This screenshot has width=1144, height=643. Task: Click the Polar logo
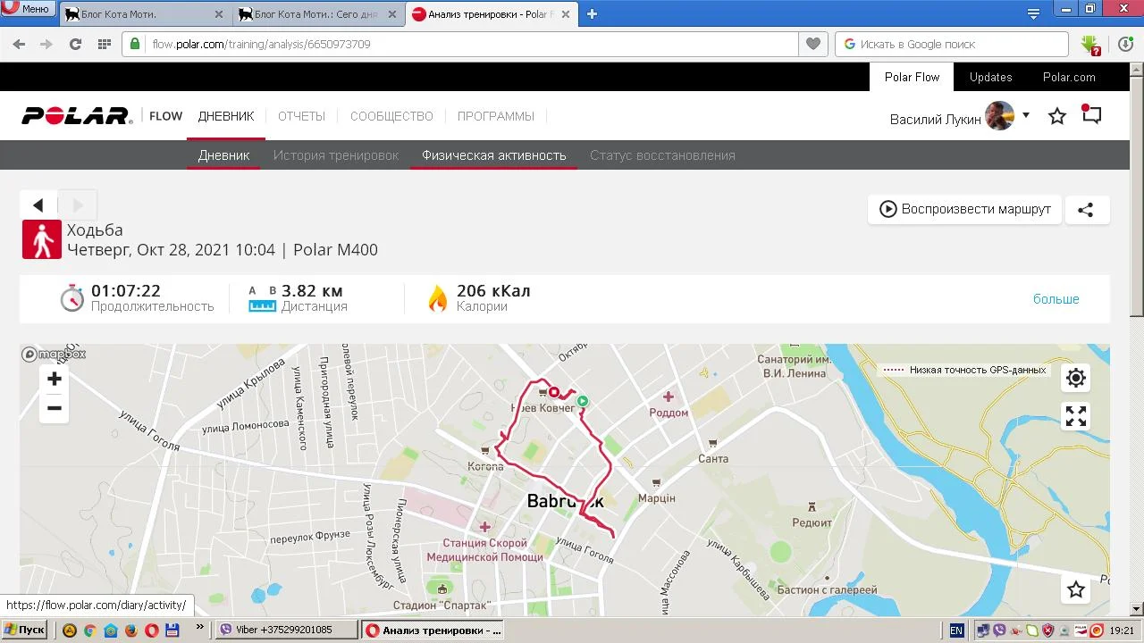click(77, 116)
